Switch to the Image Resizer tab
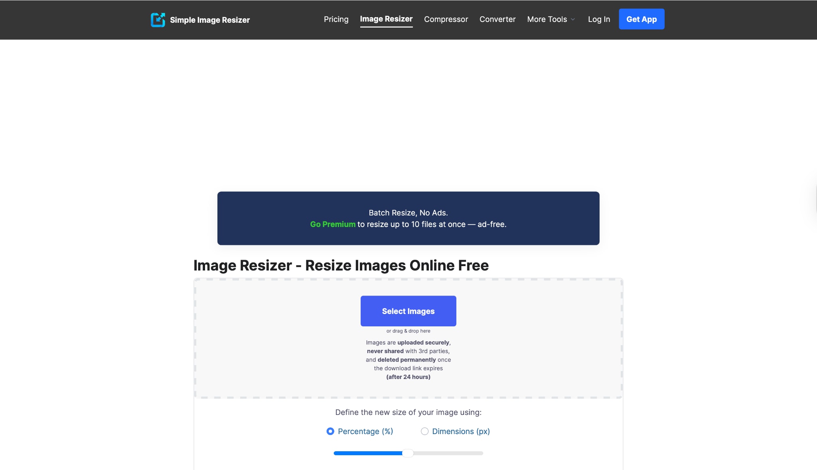The image size is (817, 470). tap(386, 19)
